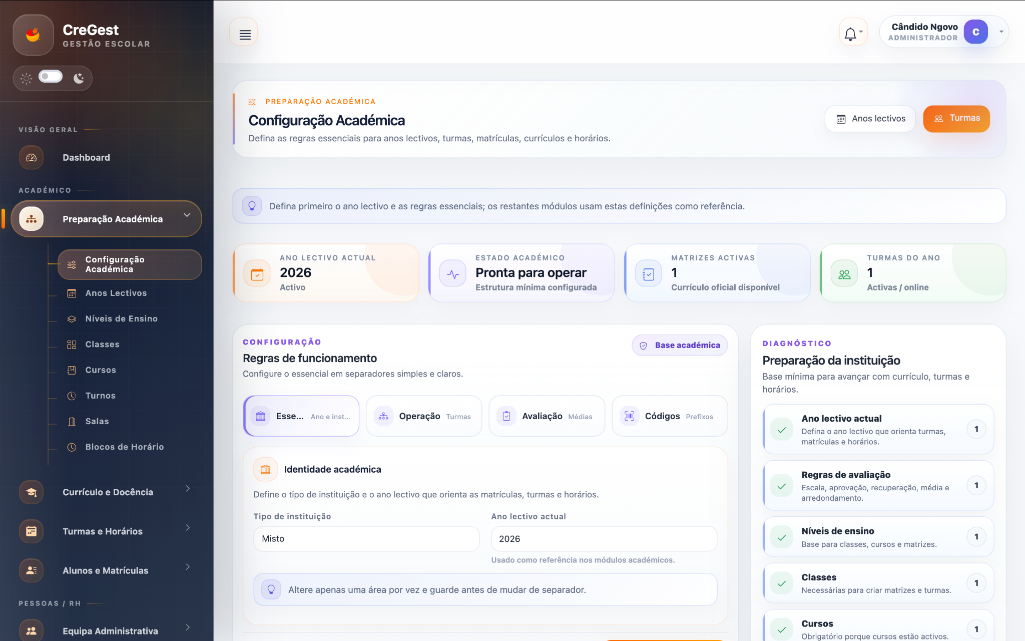Click the Identidade académica building icon
This screenshot has height=641, width=1025.
click(266, 469)
